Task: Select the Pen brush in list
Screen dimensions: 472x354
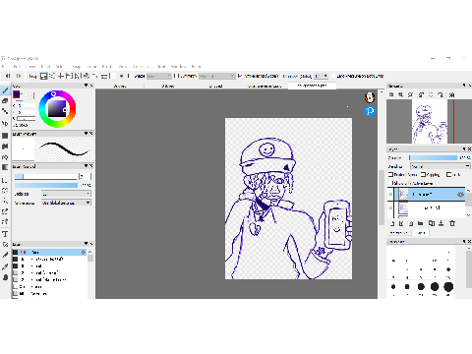Action: tap(49, 252)
